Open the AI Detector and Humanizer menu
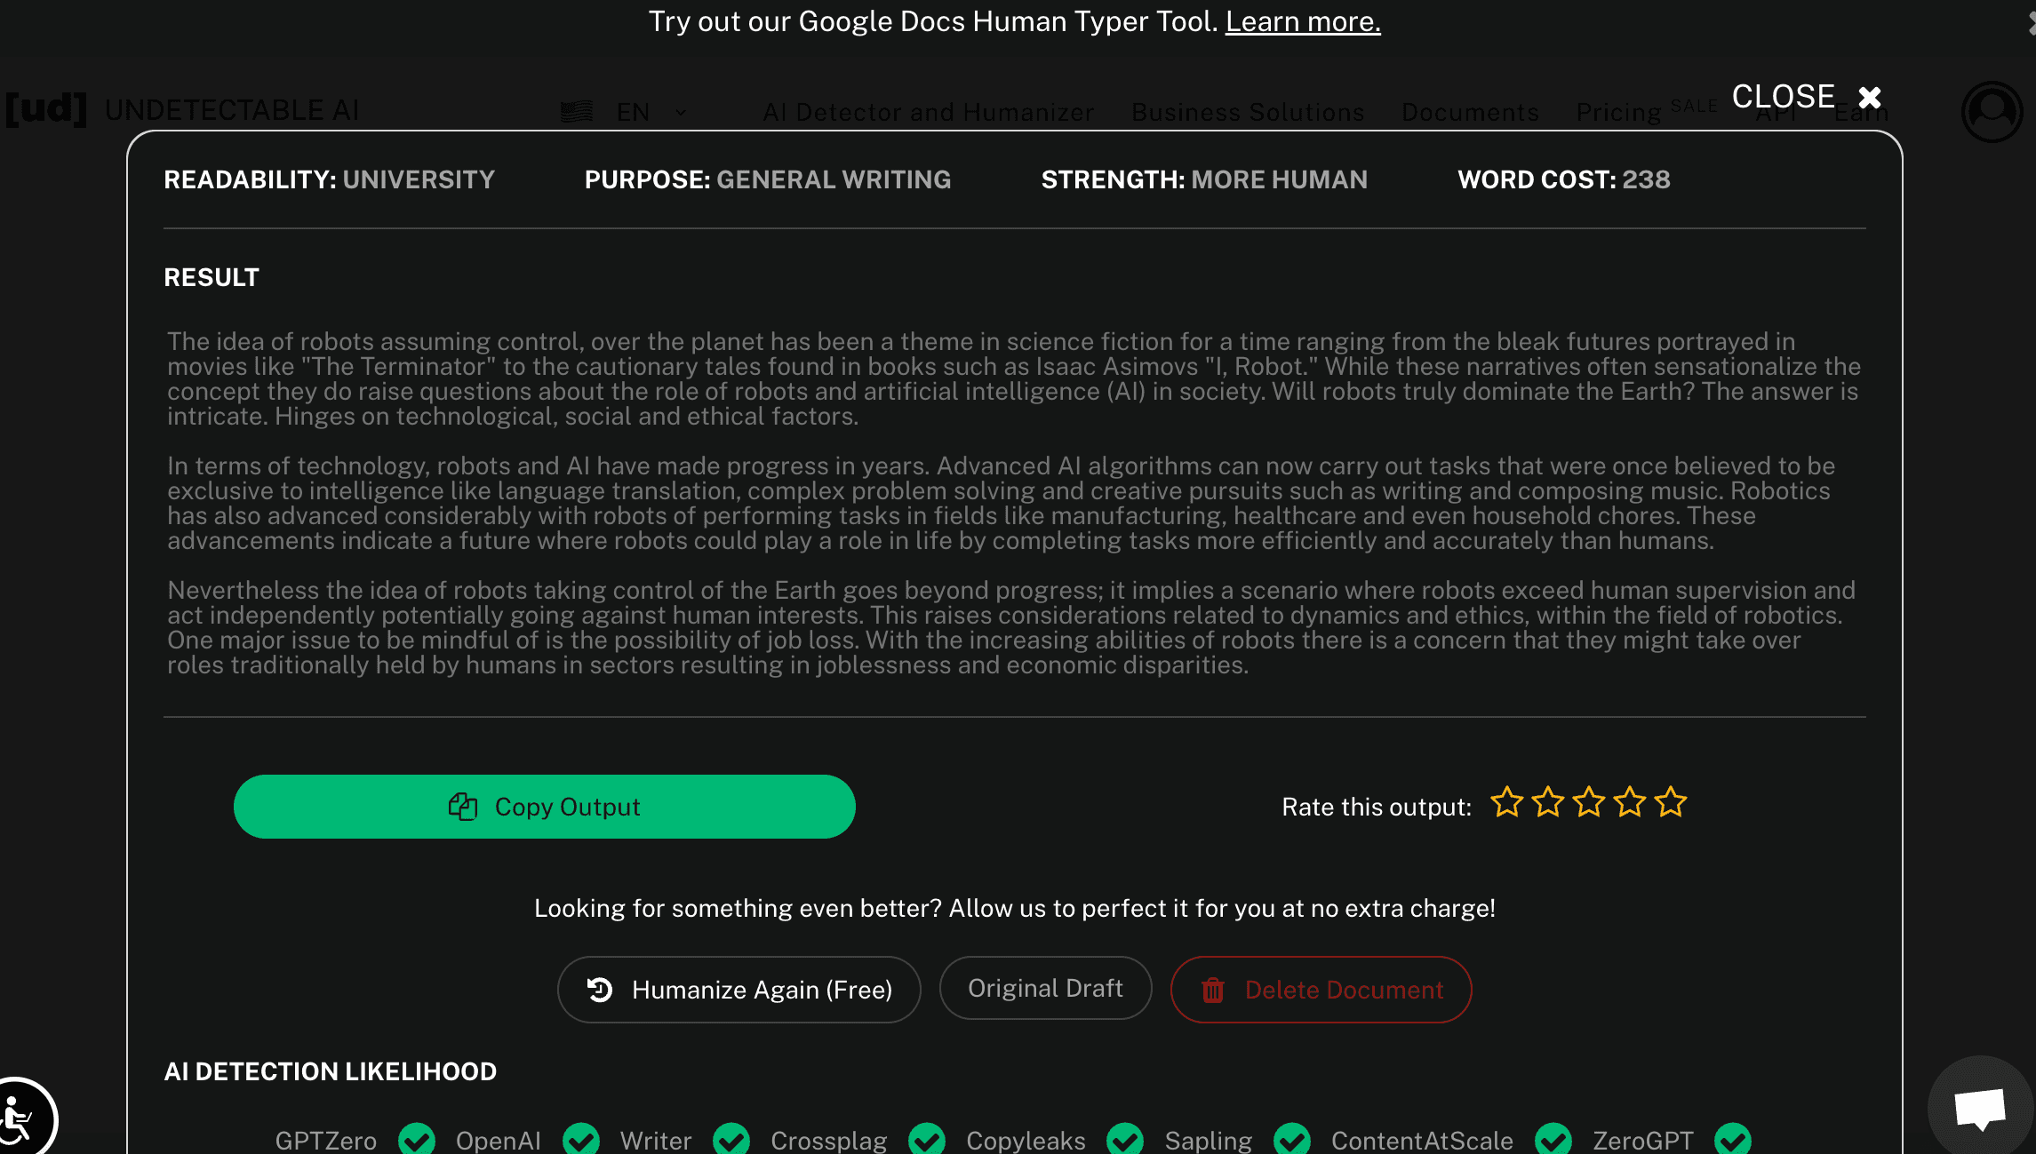Screen dimensions: 2036x1154 [928, 112]
